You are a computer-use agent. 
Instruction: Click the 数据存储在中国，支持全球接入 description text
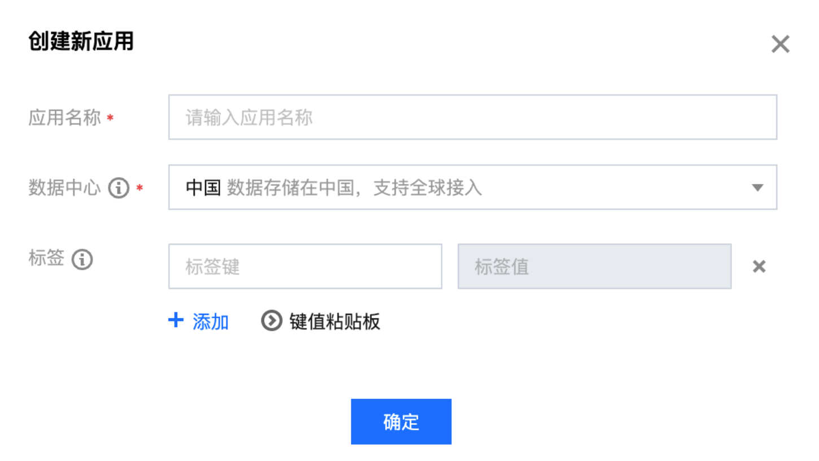tap(354, 188)
